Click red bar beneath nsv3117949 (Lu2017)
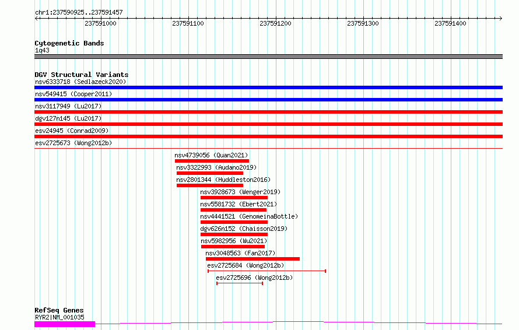Viewport: 519px width, 330px height. tap(268, 112)
